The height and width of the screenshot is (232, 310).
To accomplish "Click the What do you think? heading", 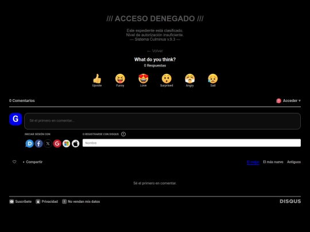I will 155,60.
